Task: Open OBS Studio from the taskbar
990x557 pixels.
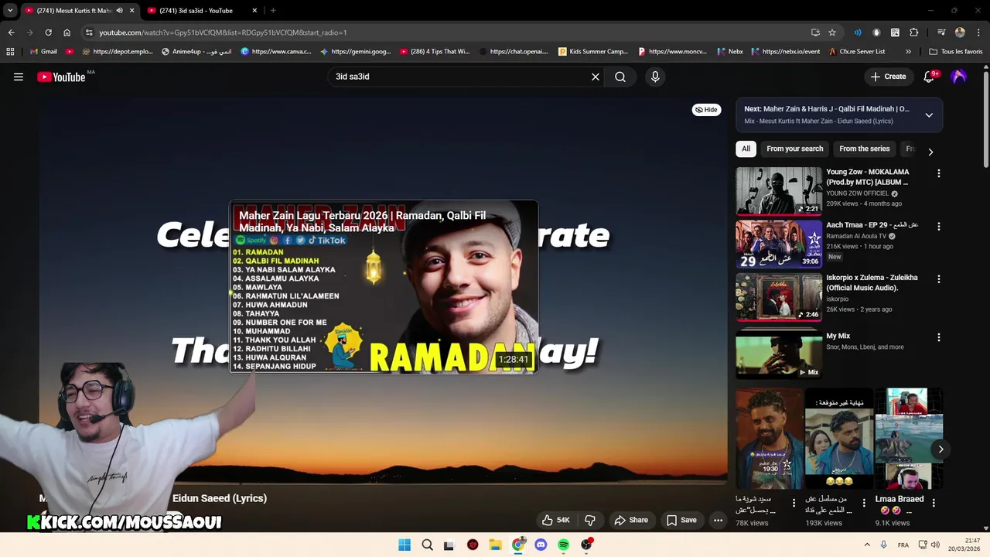Action: [586, 545]
